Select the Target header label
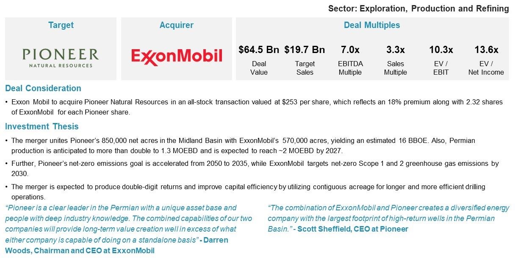Image resolution: width=515 pixels, height=260 pixels. tap(61, 25)
